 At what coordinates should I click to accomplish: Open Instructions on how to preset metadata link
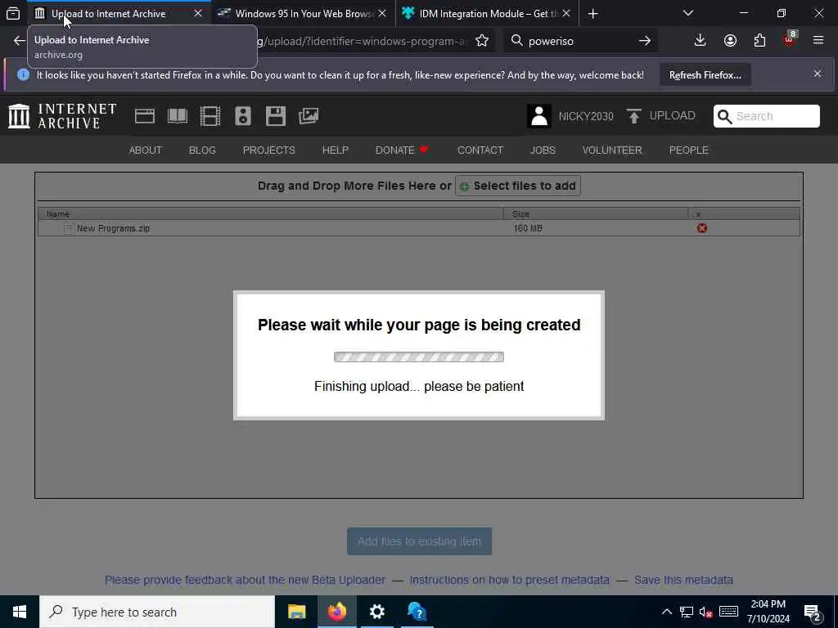click(x=509, y=580)
